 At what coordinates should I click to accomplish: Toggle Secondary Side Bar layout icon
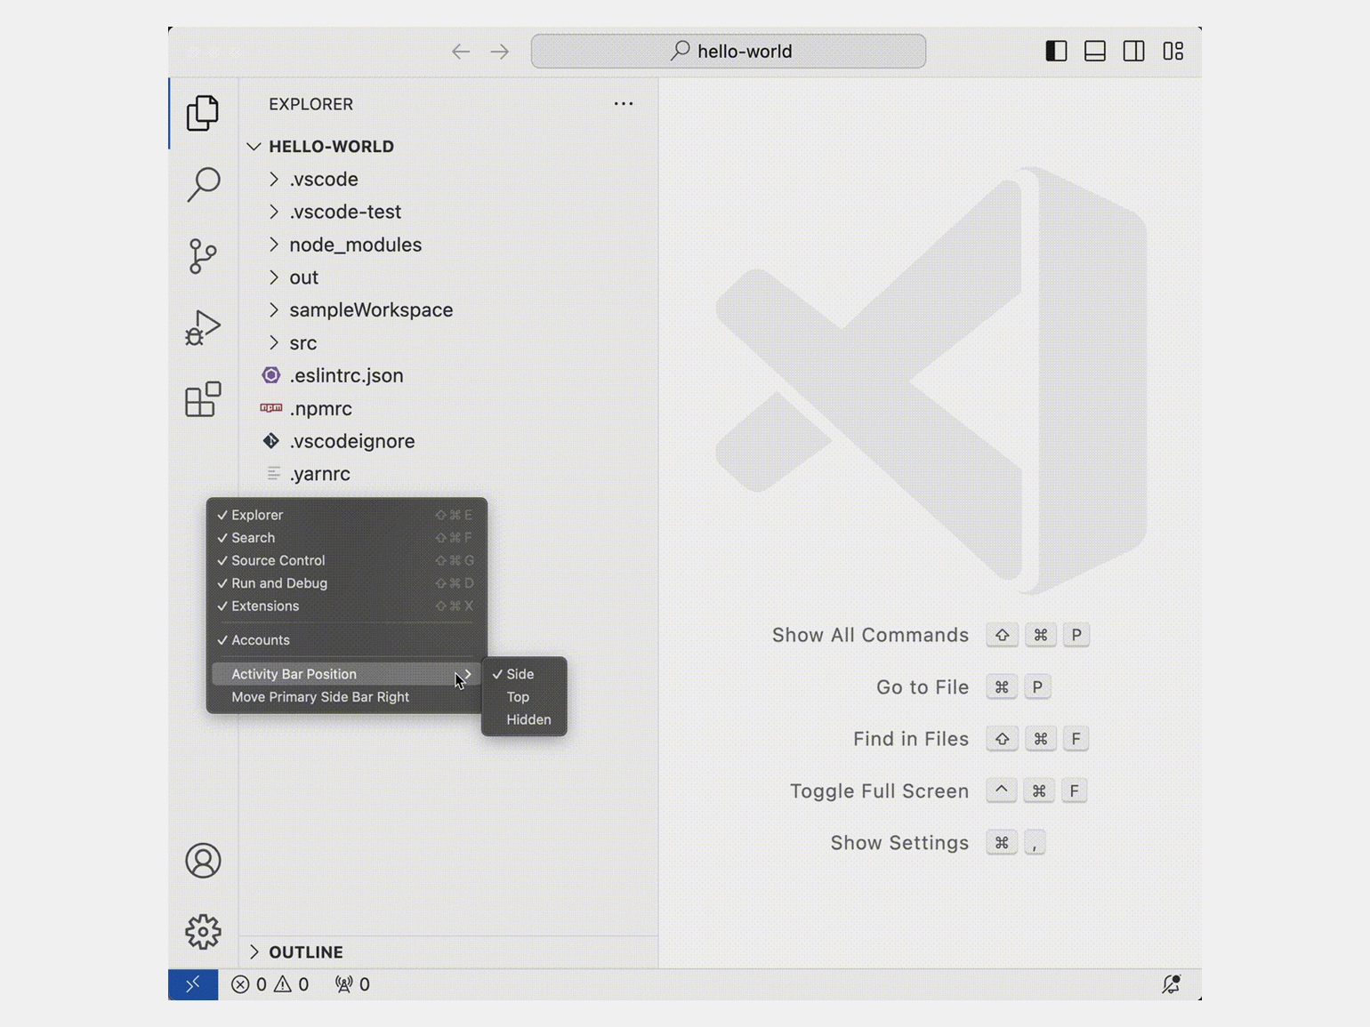pos(1134,51)
